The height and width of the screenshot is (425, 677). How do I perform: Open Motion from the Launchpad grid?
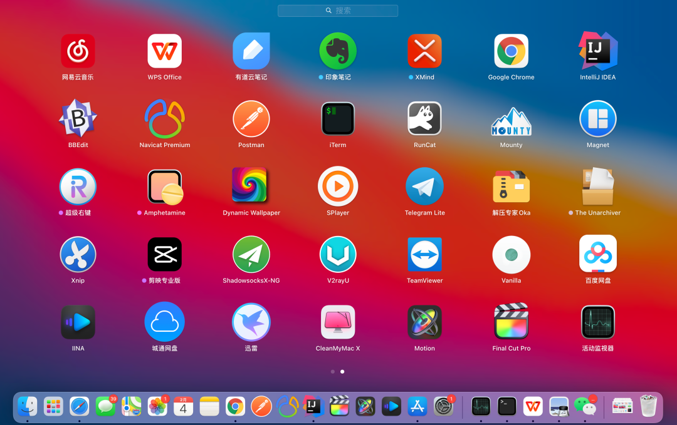(x=424, y=322)
